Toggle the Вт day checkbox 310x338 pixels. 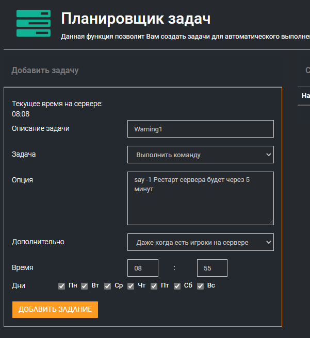point(85,286)
